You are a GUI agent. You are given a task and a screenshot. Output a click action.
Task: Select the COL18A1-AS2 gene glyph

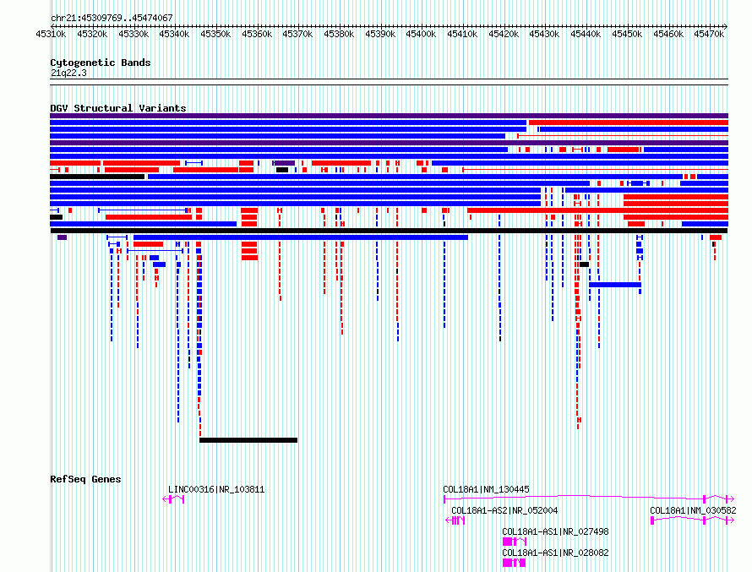[455, 520]
